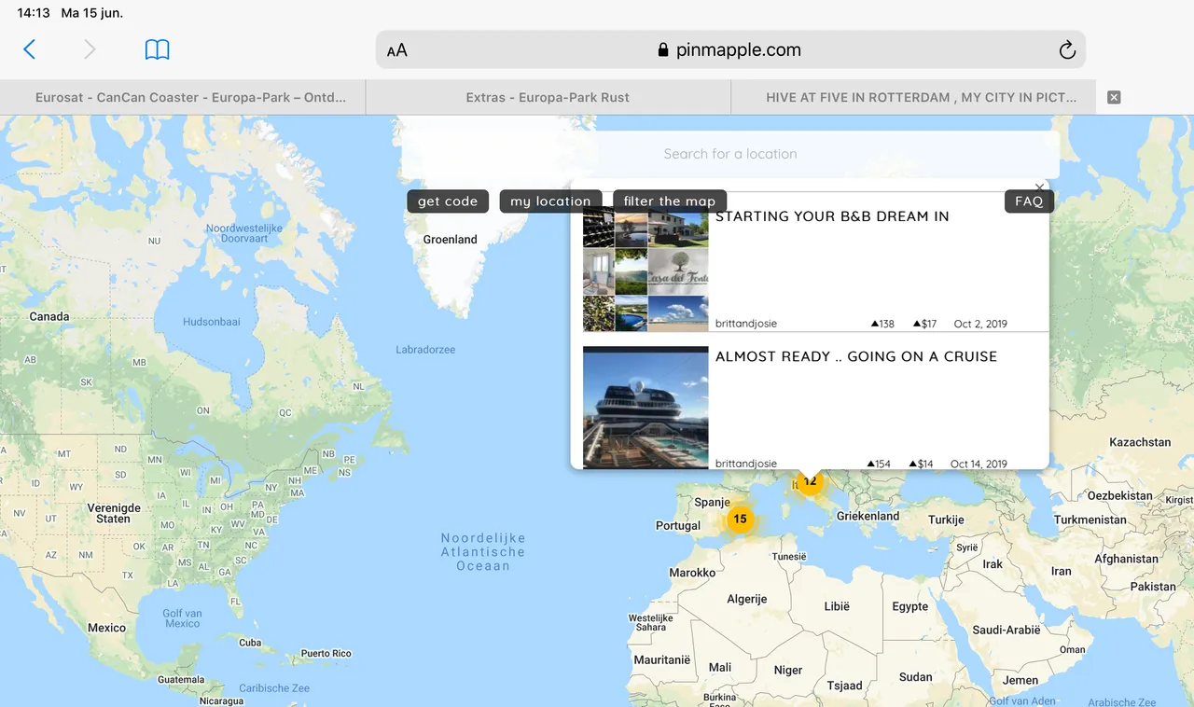
Task: Click the Niger map label
Action: pos(788,670)
